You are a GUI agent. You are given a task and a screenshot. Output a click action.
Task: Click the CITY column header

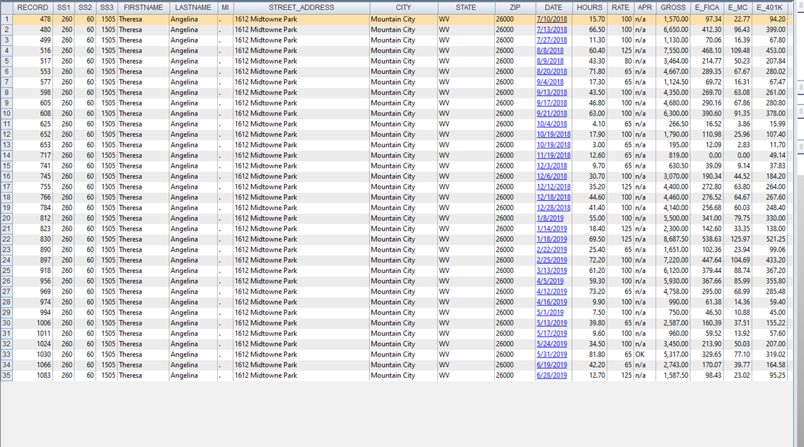pos(404,7)
